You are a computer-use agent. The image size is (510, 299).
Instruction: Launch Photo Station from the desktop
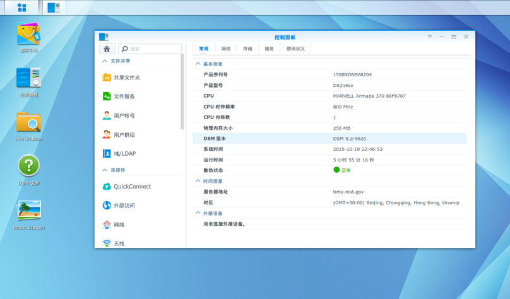pyautogui.click(x=28, y=212)
